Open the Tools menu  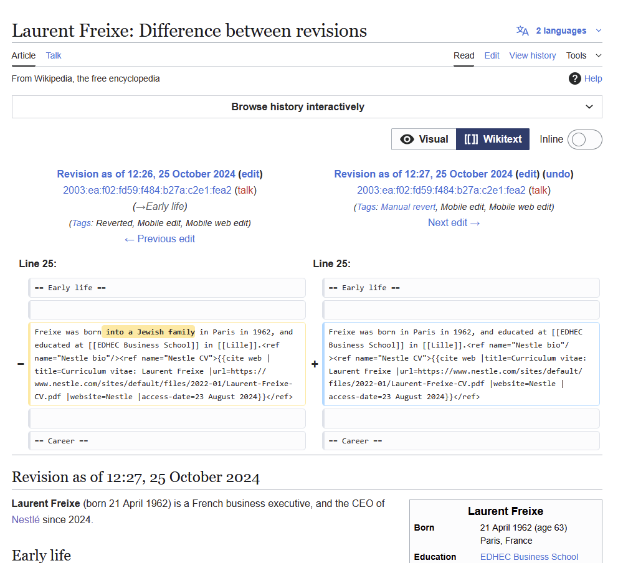584,55
